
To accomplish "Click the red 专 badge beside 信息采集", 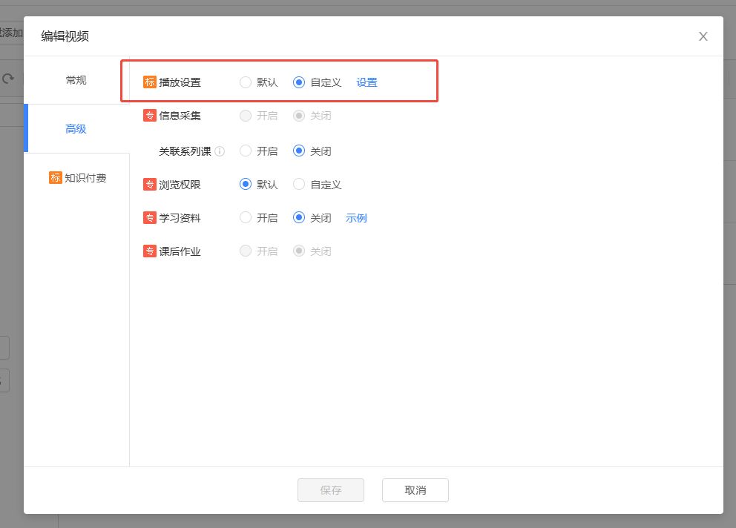I will click(150, 116).
